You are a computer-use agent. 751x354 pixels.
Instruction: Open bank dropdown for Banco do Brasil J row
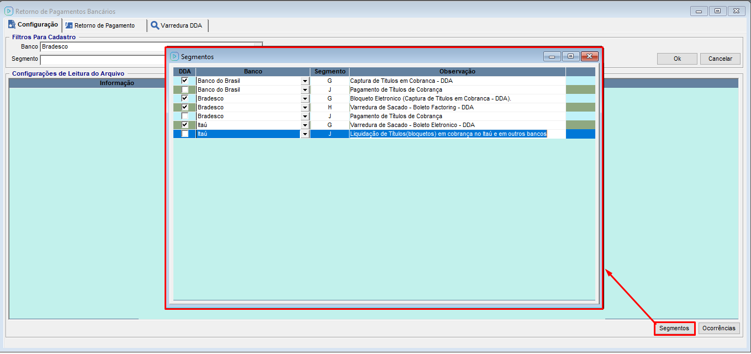[x=305, y=89]
